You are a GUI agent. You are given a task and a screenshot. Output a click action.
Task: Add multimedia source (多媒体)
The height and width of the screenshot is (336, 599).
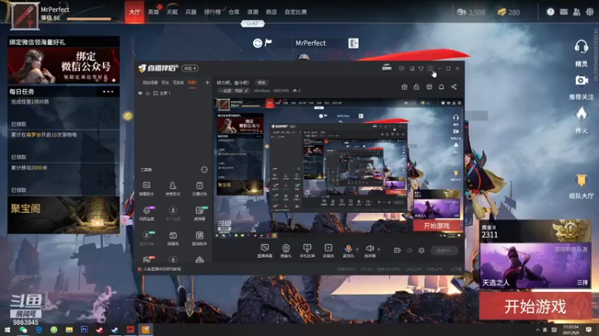pos(328,251)
